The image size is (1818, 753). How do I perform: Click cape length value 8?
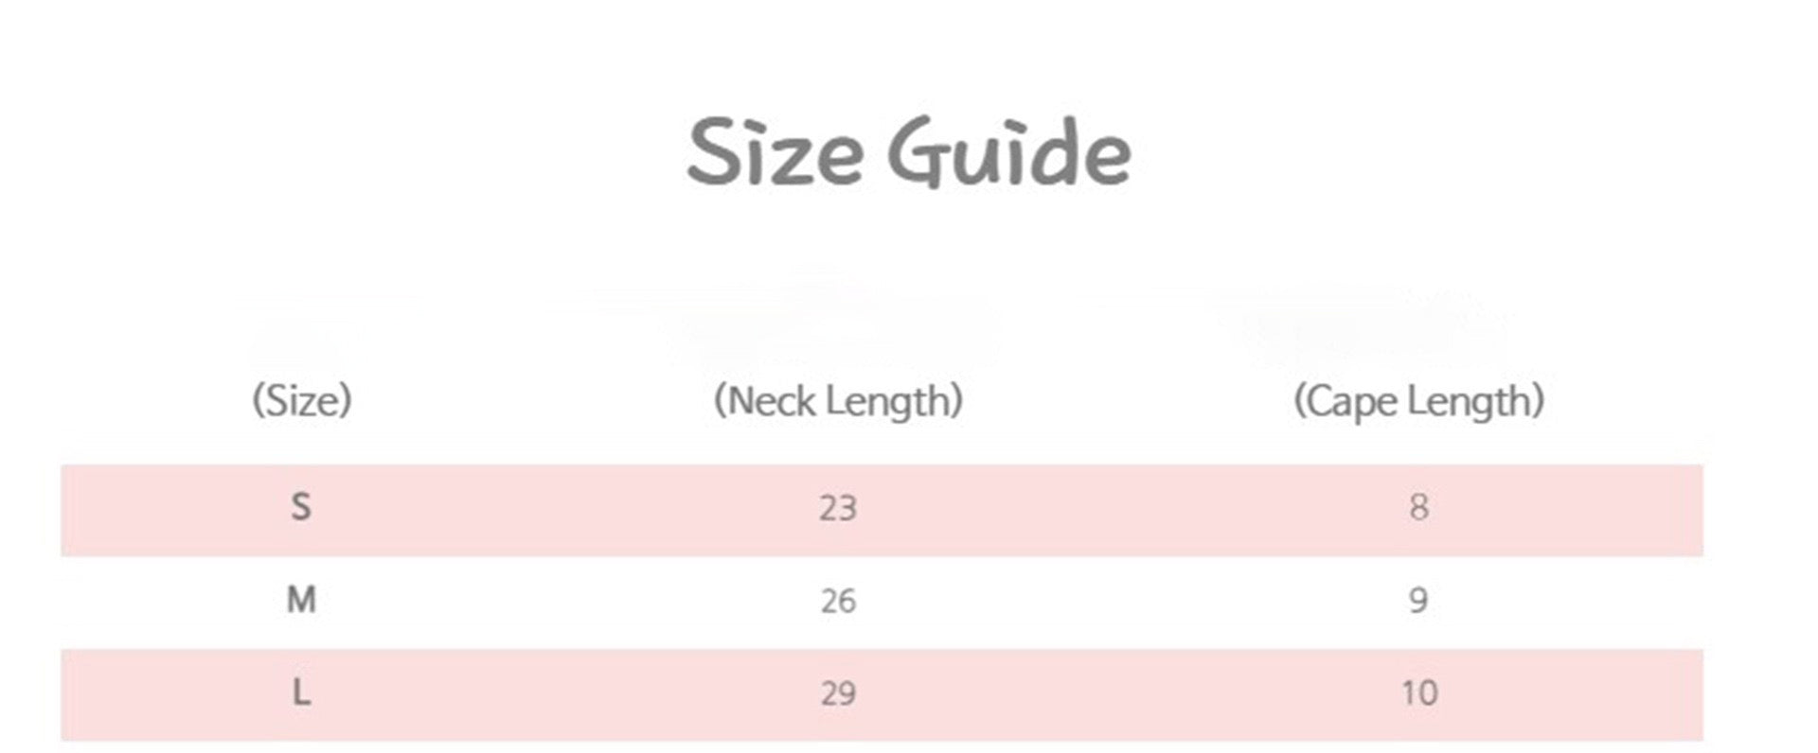pos(1418,508)
